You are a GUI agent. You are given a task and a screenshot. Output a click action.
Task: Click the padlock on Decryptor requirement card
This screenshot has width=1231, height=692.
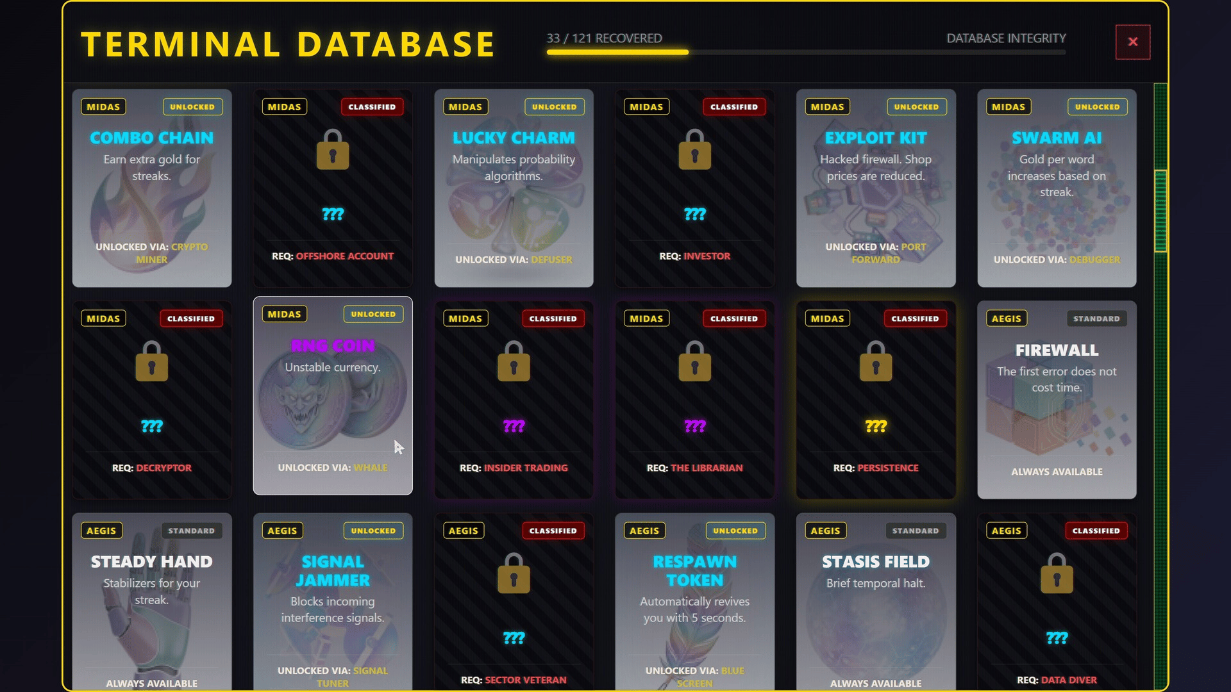pyautogui.click(x=152, y=362)
